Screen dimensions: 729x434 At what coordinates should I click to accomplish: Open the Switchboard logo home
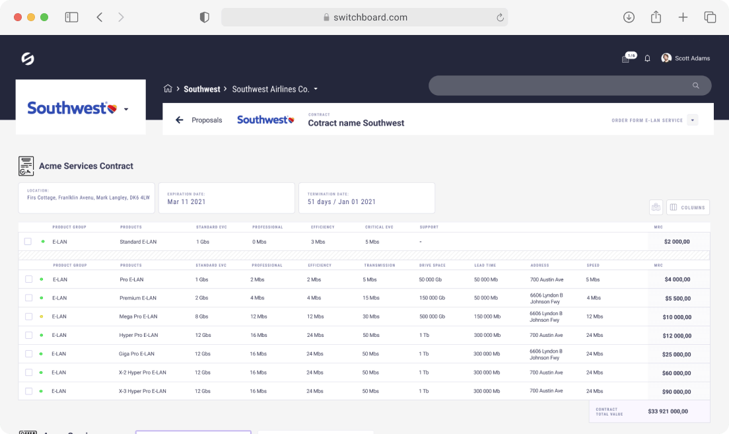point(28,59)
